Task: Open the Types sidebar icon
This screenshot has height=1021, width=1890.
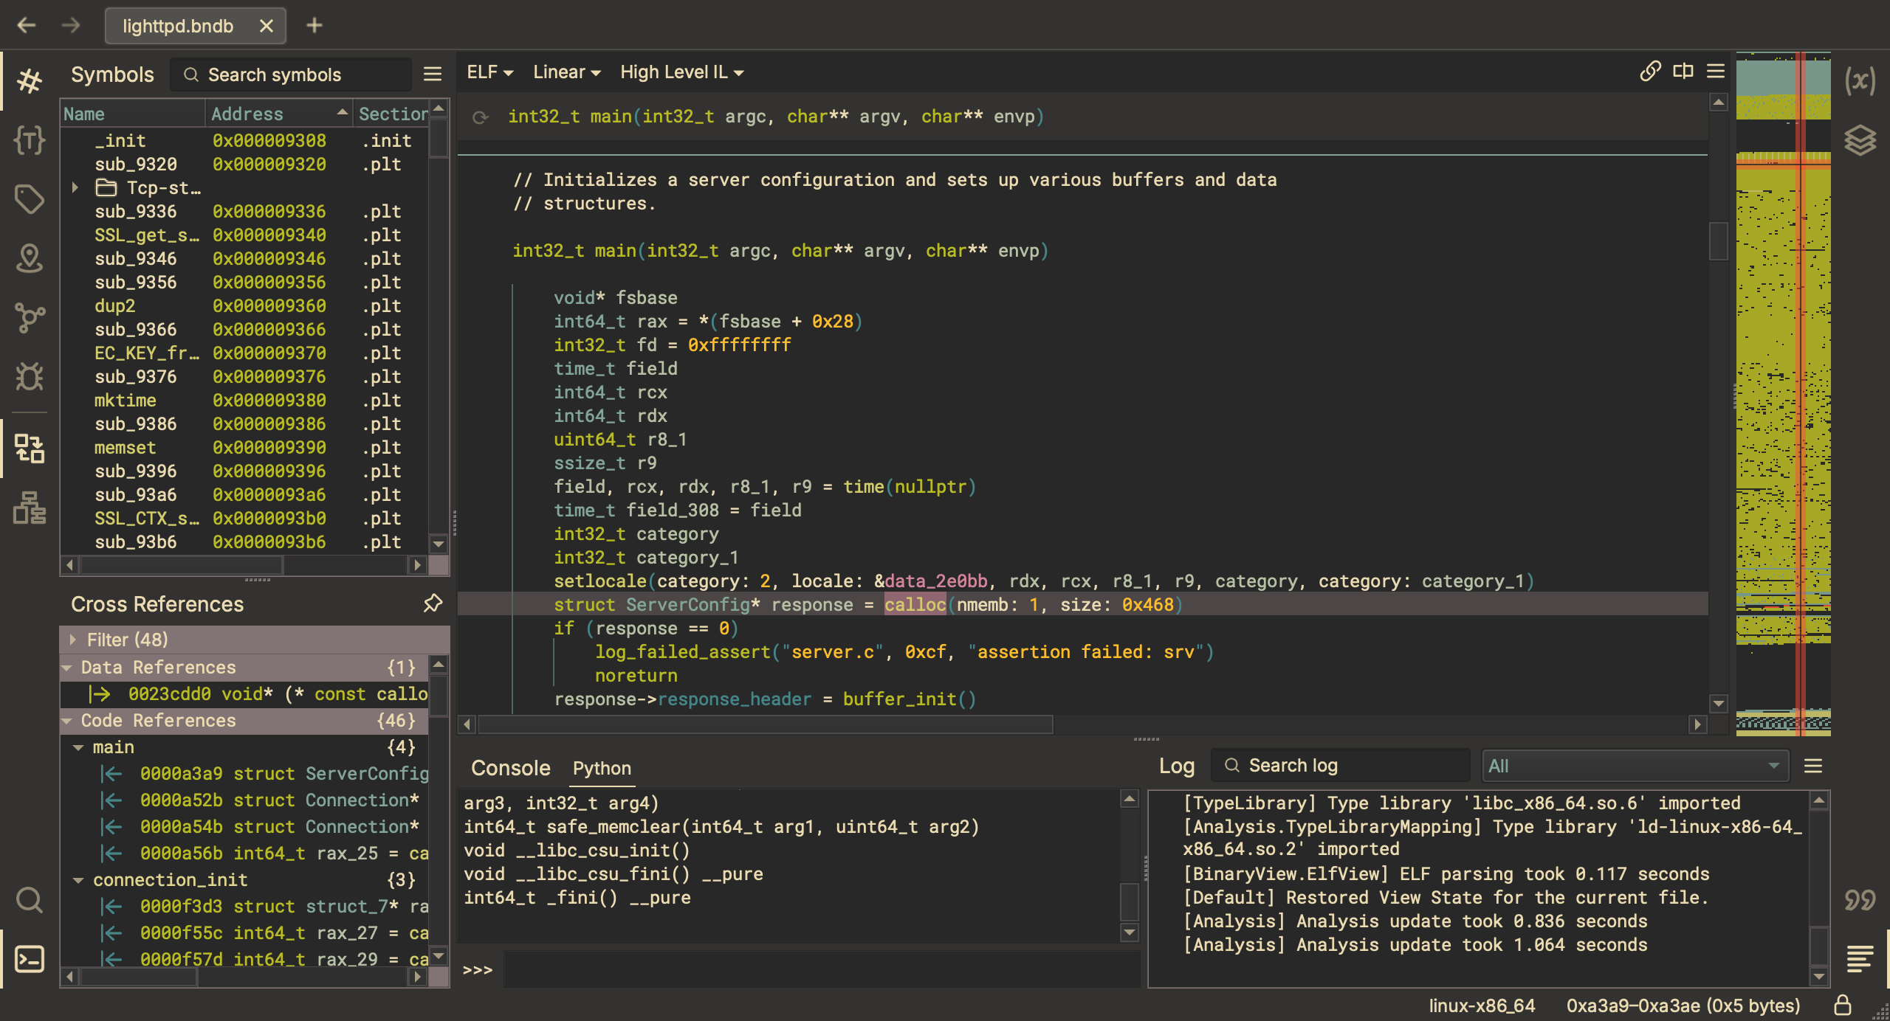Action: tap(30, 139)
